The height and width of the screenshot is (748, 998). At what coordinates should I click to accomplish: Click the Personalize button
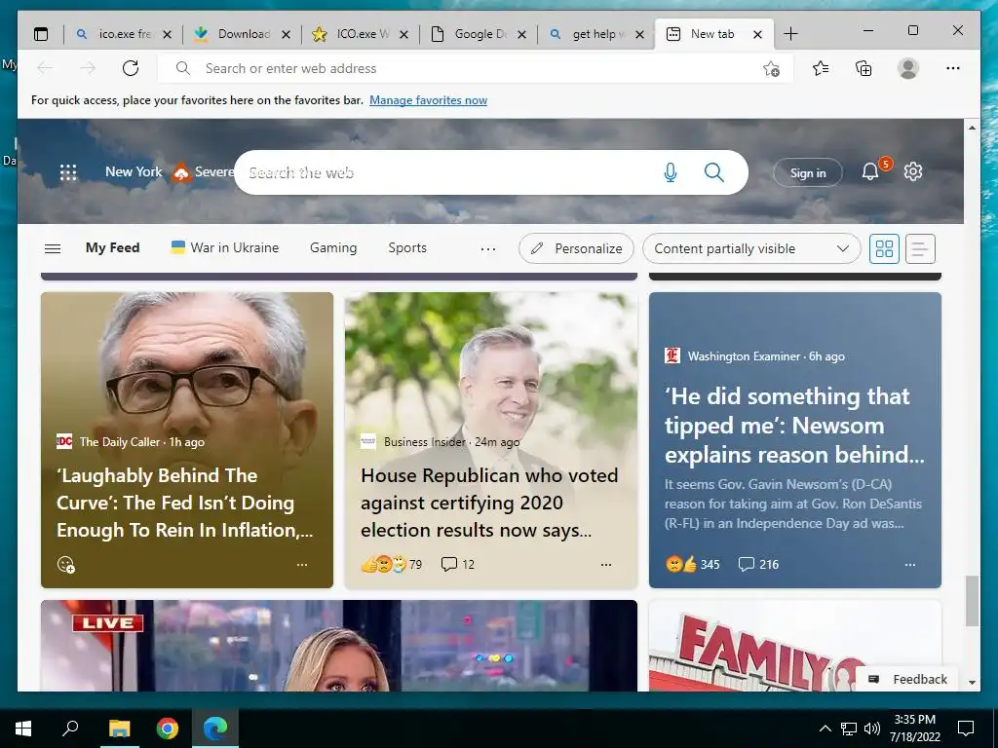point(577,248)
